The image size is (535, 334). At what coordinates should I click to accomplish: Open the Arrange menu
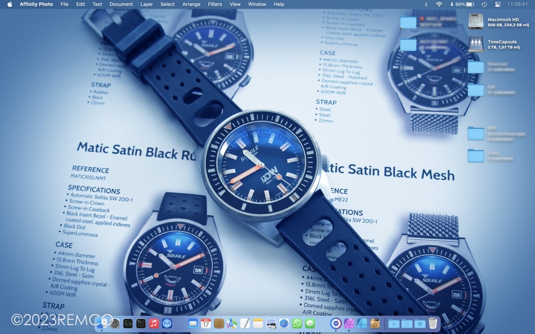point(191,4)
